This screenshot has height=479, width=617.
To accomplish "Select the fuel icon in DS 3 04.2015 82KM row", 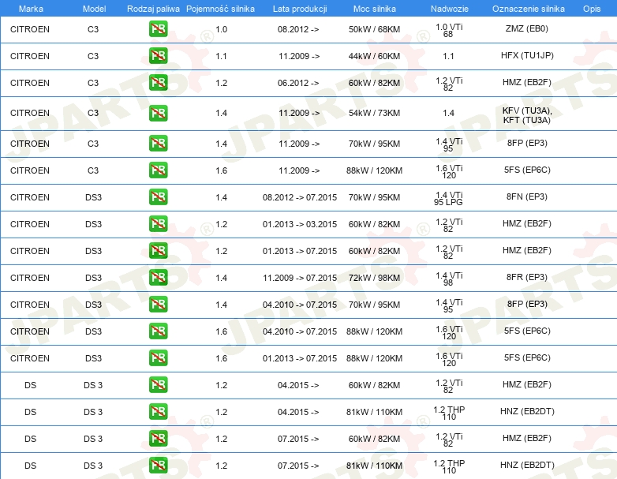I will coord(158,385).
